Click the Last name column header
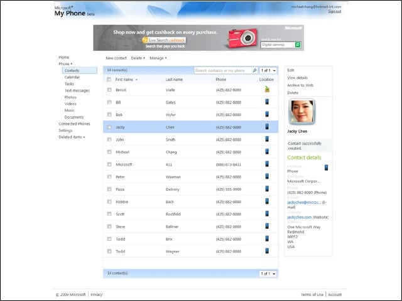This screenshot has height=301, width=402. [174, 80]
